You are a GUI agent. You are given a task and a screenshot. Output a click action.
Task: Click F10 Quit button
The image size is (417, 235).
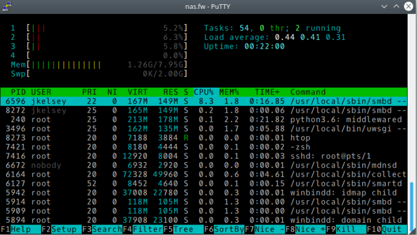click(x=387, y=229)
